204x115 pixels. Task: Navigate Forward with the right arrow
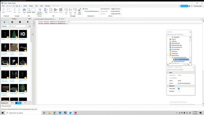(x=19, y=10)
